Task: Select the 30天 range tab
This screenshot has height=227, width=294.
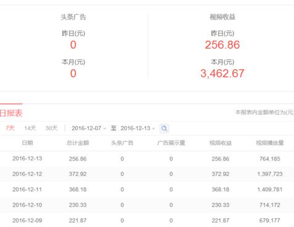Action: click(x=51, y=128)
